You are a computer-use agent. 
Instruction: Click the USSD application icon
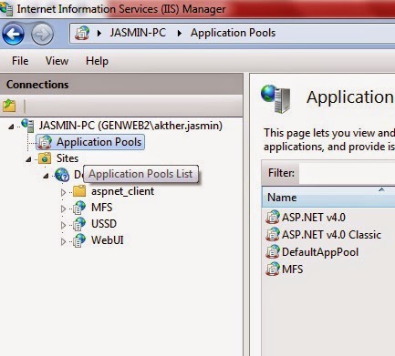tap(79, 224)
